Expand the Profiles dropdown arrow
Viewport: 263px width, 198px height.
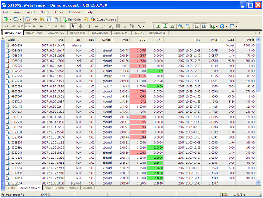(x=20, y=19)
